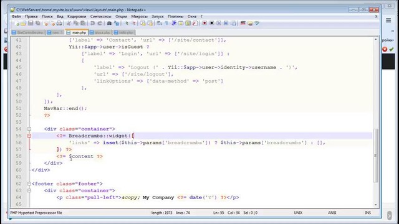Click green checkmark icon in background window

392,49
